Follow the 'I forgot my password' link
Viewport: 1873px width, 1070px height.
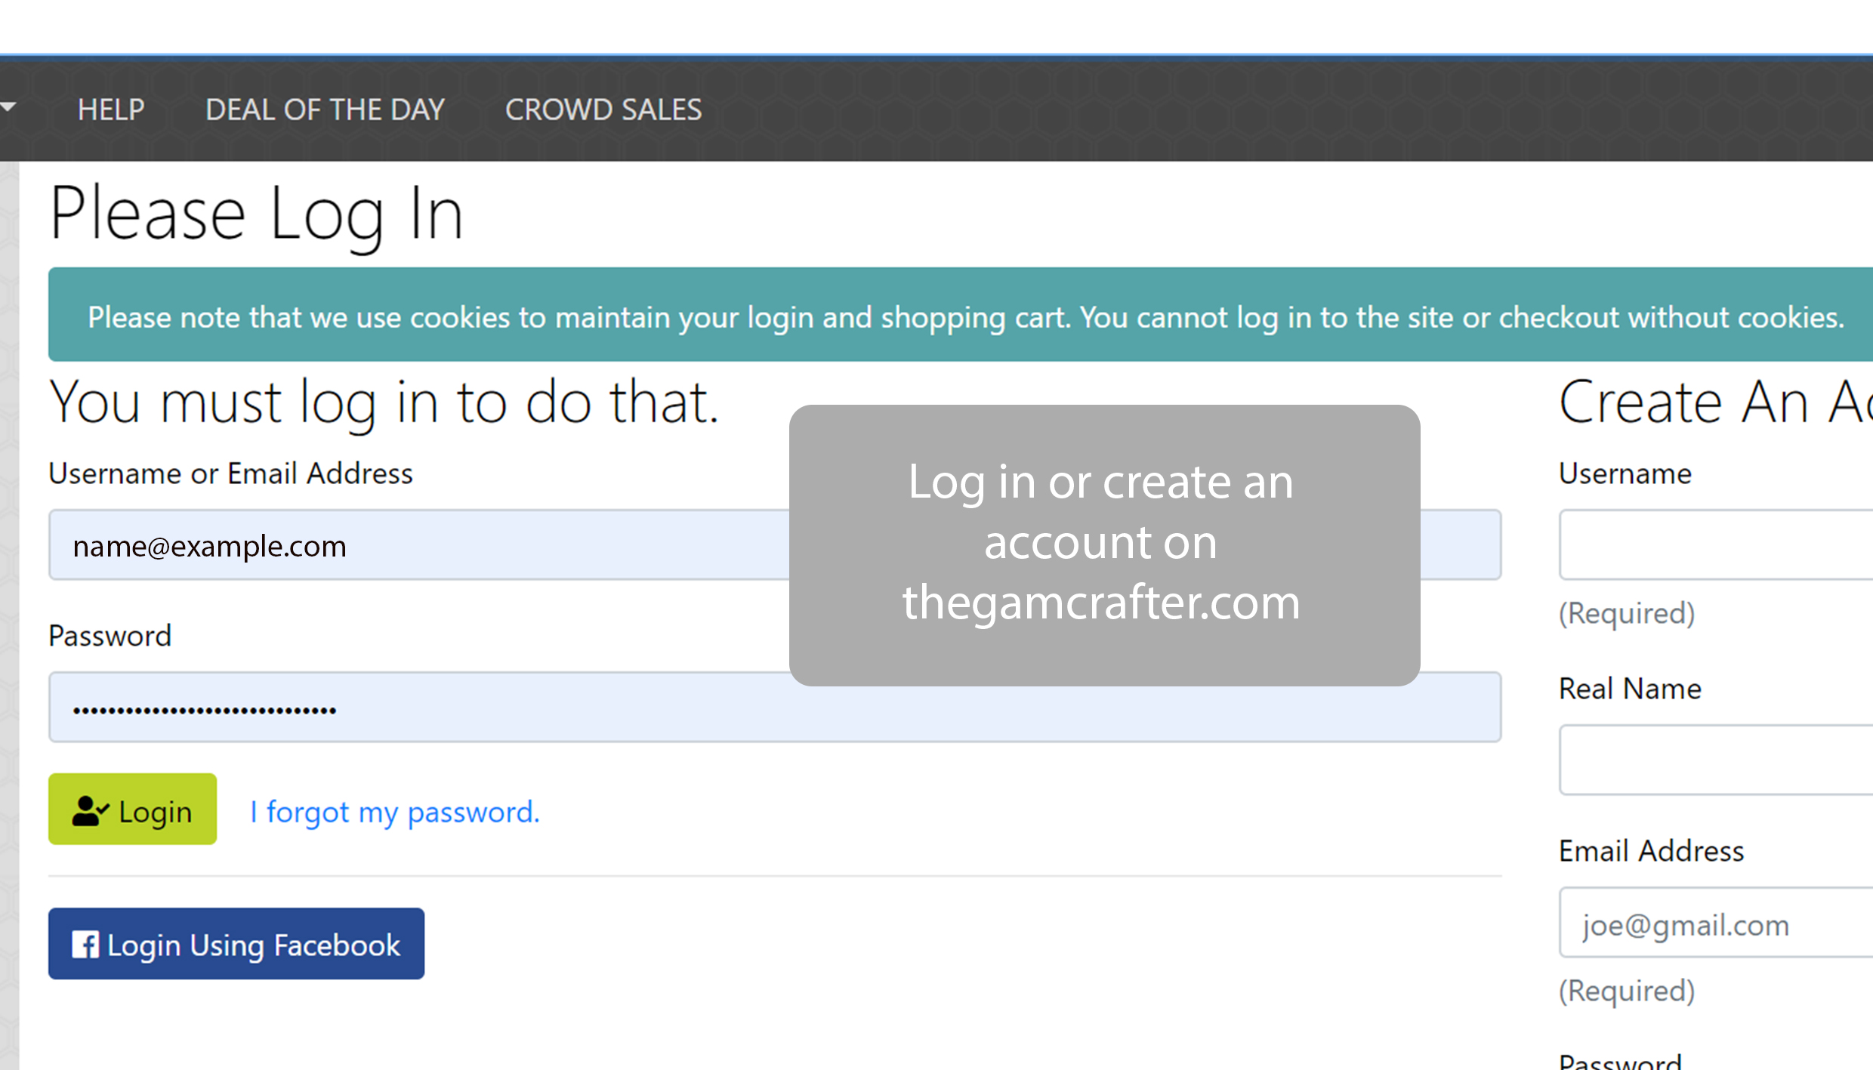click(395, 812)
